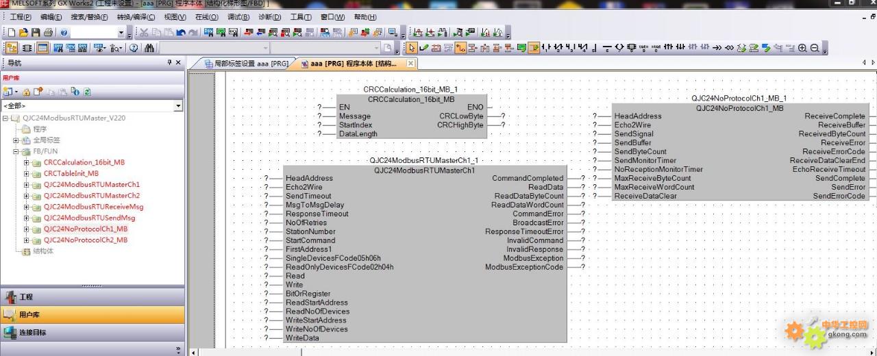Click the StationNumber input pin label
This screenshot has height=356, width=877.
coord(310,232)
